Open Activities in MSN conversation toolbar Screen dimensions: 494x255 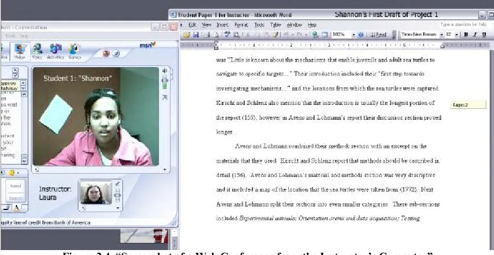point(56,52)
